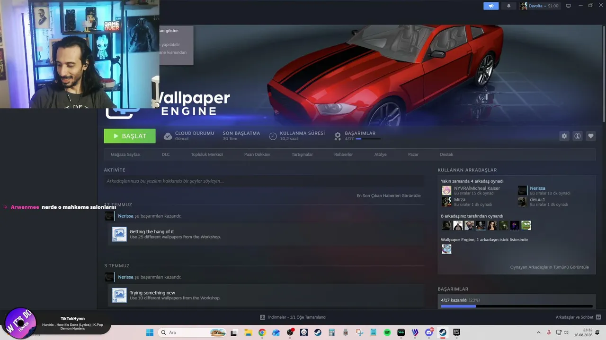Open the Pepe frog friend avatar

(526, 225)
